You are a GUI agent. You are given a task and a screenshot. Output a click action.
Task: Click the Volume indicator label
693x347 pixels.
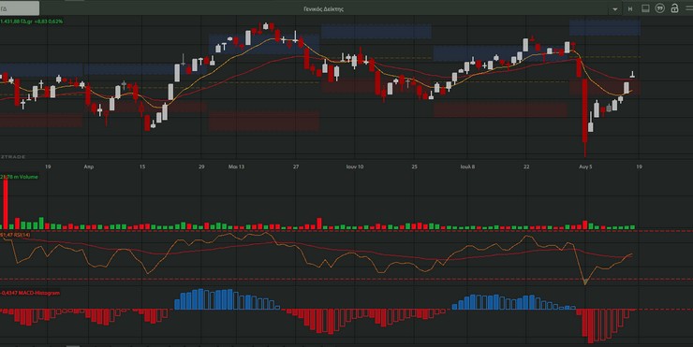pyautogui.click(x=19, y=177)
